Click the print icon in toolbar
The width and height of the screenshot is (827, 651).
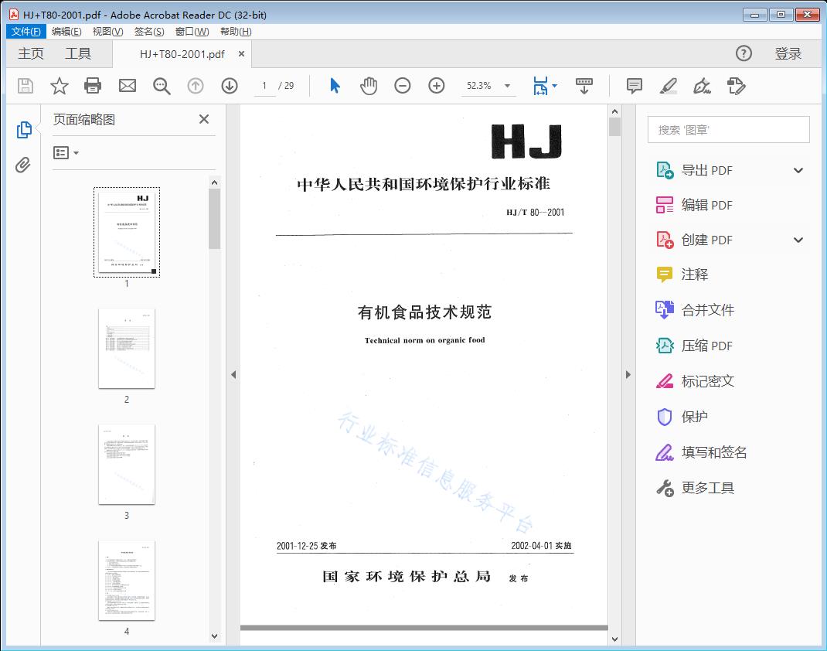[93, 86]
